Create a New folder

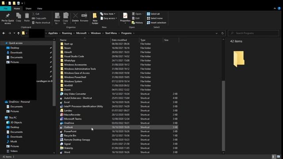coord(95,19)
